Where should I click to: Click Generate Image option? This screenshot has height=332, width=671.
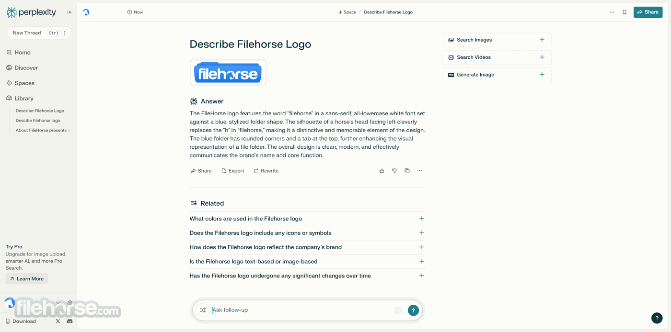coord(497,75)
